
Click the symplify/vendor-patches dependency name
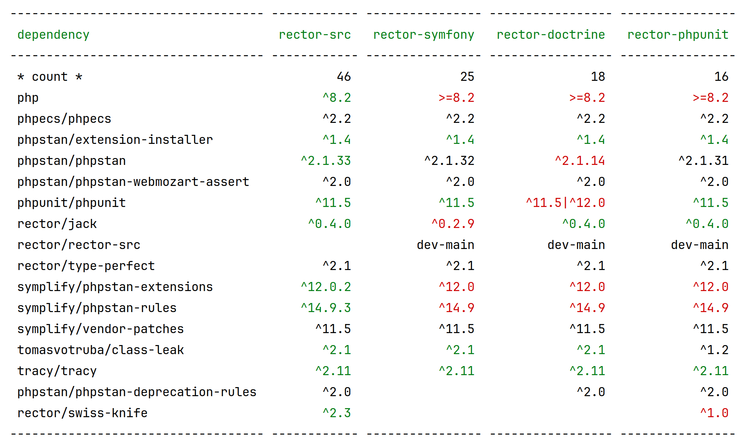click(x=101, y=329)
